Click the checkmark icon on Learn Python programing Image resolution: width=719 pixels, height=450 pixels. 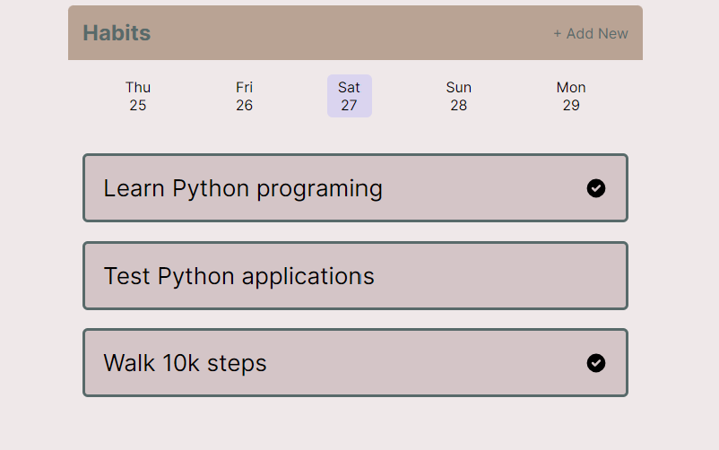(595, 188)
